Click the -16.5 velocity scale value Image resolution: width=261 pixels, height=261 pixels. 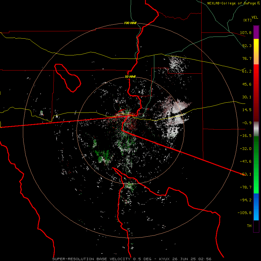246,136
